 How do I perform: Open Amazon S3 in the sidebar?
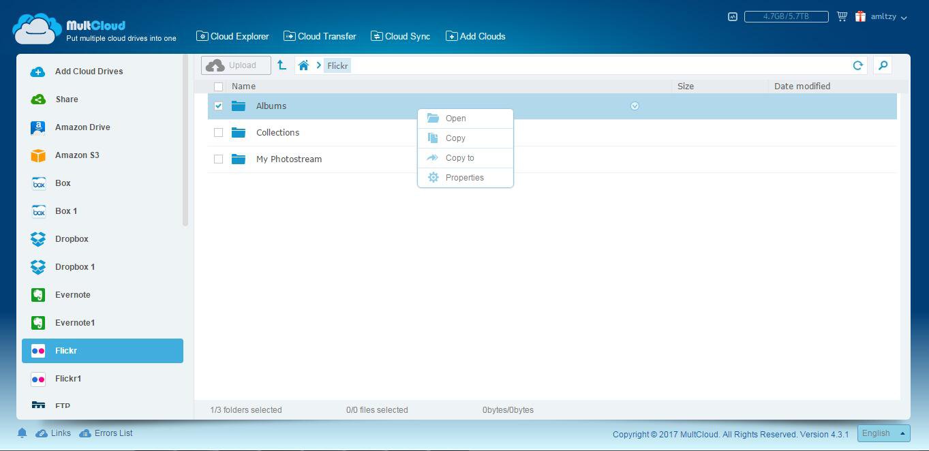[102, 155]
